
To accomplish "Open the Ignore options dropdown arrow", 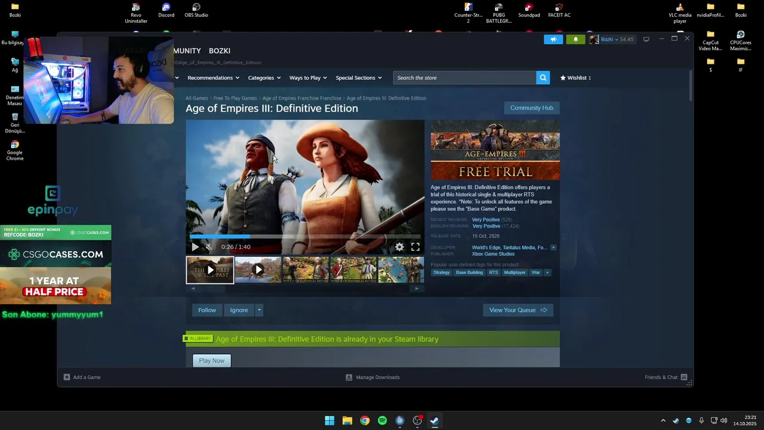I will [259, 310].
